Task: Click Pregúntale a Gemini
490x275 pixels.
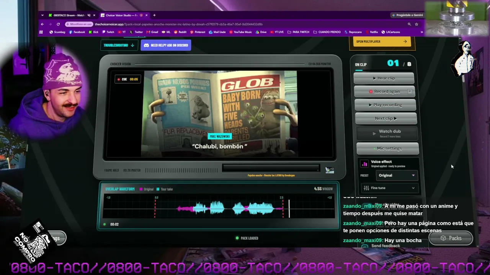Action: 407,15
